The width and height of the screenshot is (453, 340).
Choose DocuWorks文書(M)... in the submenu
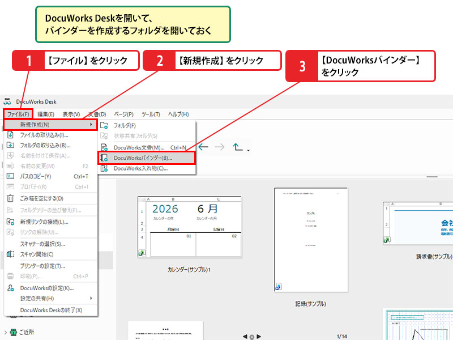point(147,147)
